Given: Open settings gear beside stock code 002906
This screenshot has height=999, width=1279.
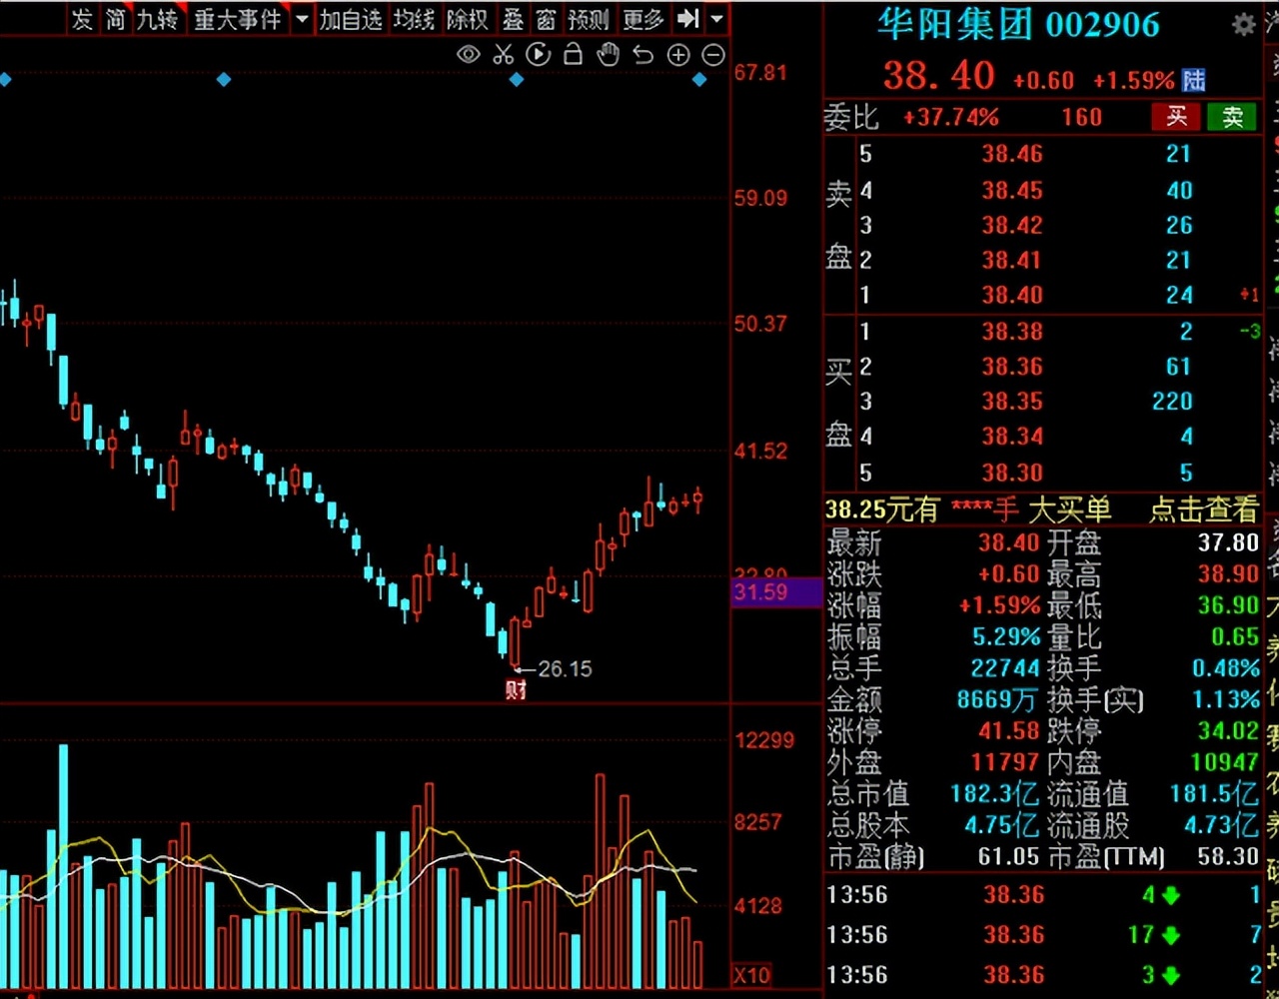Looking at the screenshot, I should click(x=1243, y=25).
